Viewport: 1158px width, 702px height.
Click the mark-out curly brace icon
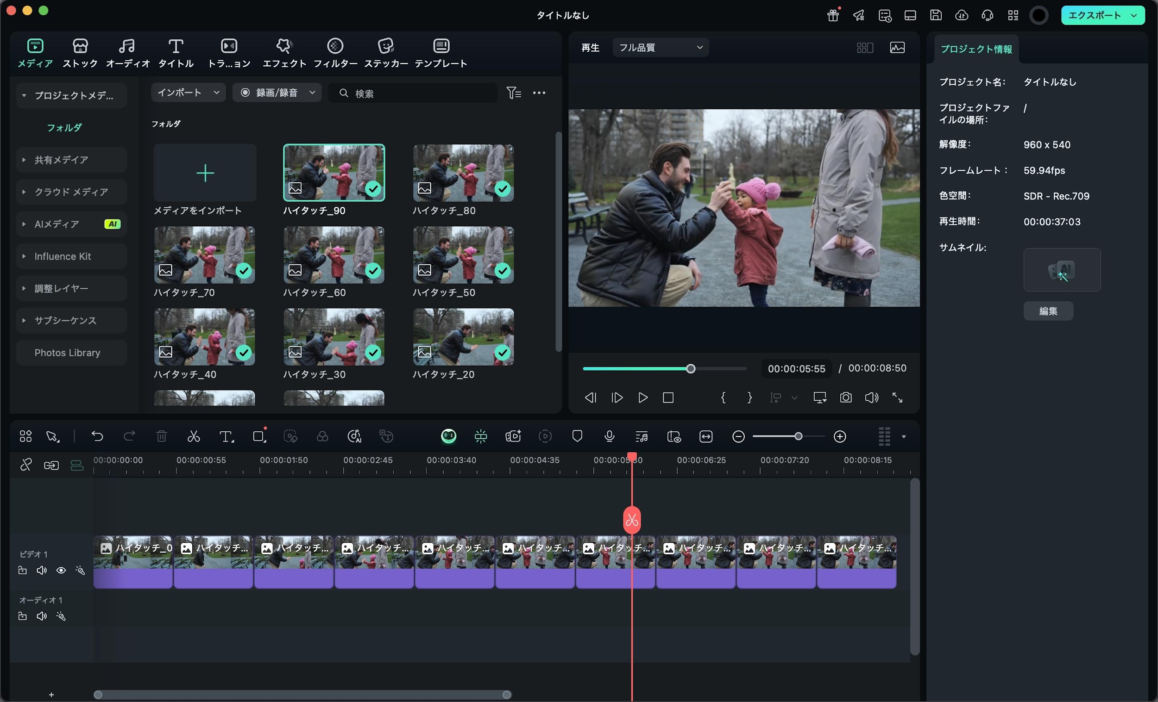coord(749,398)
